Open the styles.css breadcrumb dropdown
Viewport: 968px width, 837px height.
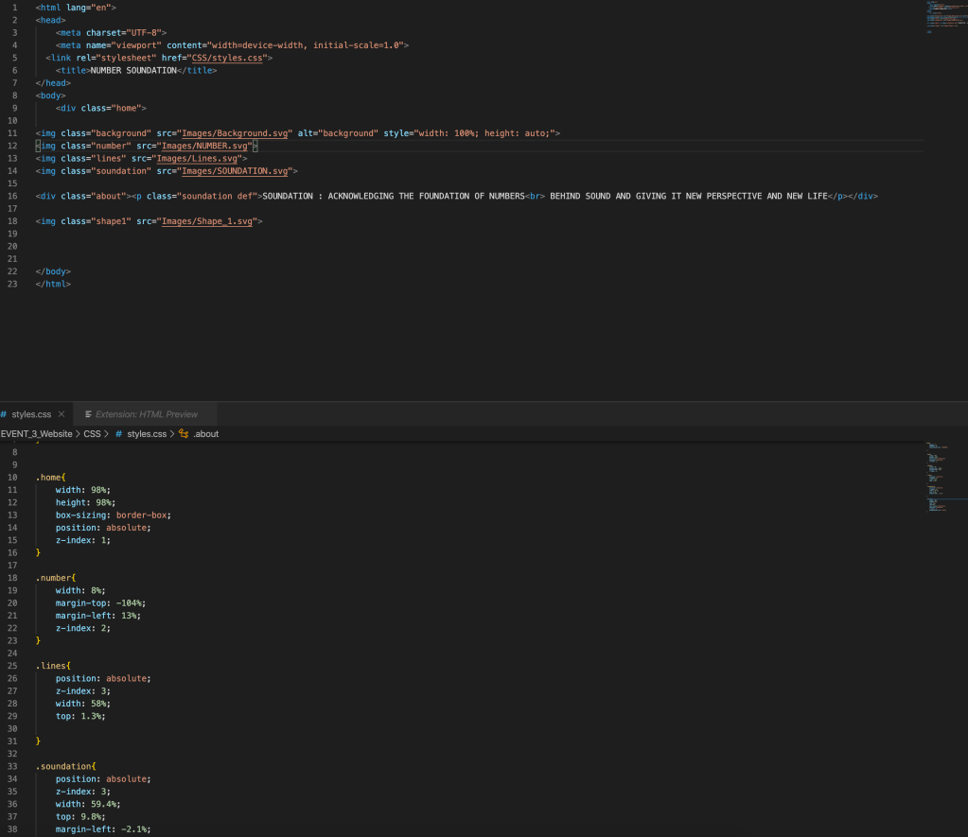pos(146,434)
